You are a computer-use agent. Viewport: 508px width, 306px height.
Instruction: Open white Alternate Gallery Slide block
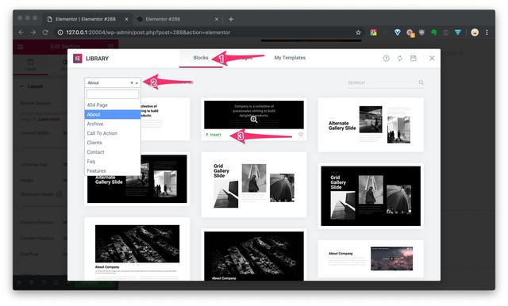click(371, 124)
